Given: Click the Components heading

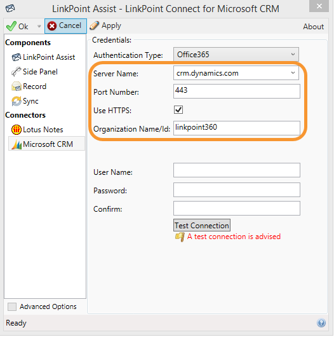Looking at the screenshot, I should pyautogui.click(x=28, y=43).
